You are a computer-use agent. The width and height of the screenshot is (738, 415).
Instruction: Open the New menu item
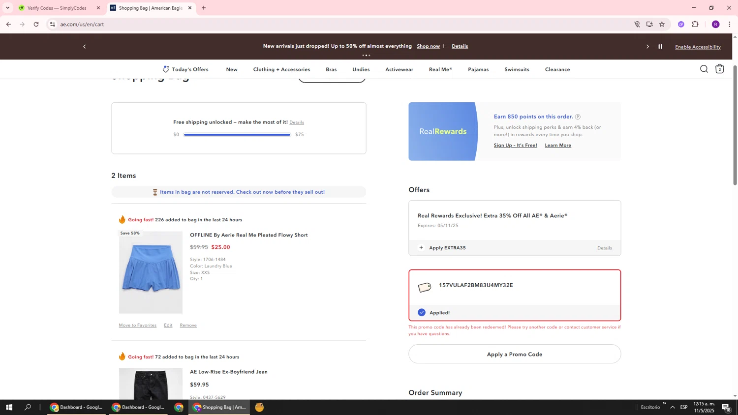click(232, 69)
